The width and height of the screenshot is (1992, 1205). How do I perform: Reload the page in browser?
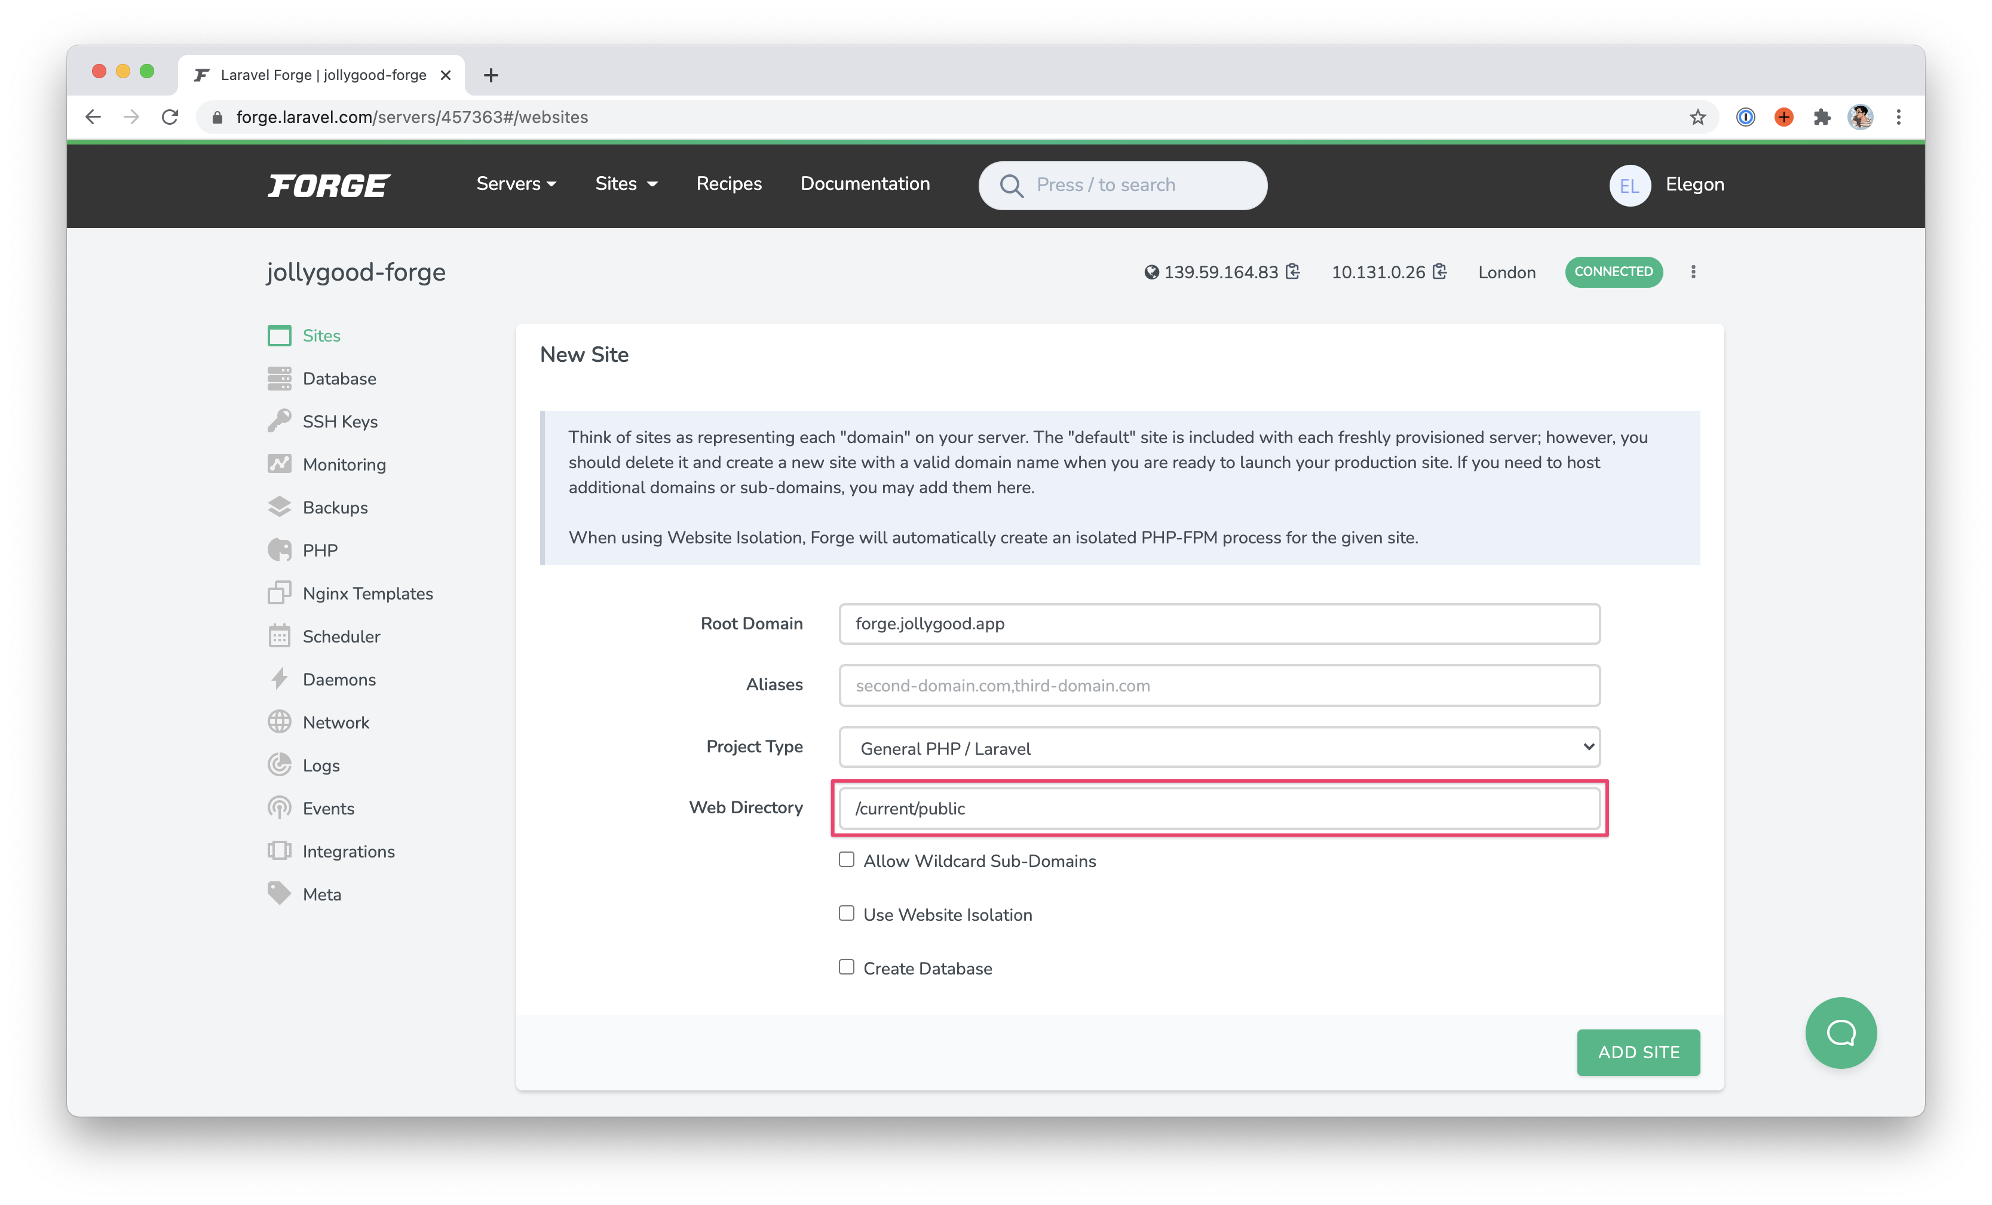coord(170,117)
